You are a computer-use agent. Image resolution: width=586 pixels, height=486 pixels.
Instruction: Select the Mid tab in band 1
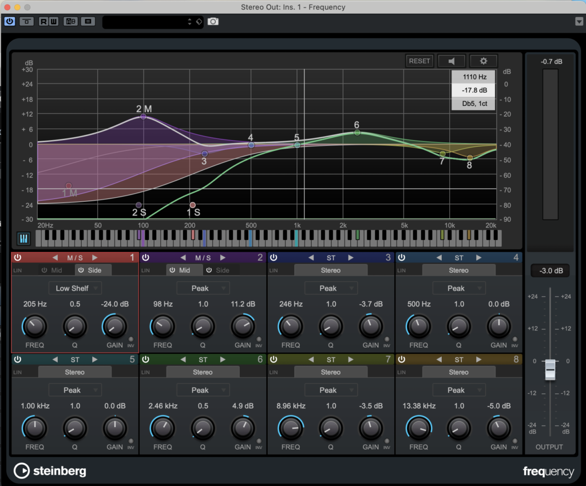52,270
